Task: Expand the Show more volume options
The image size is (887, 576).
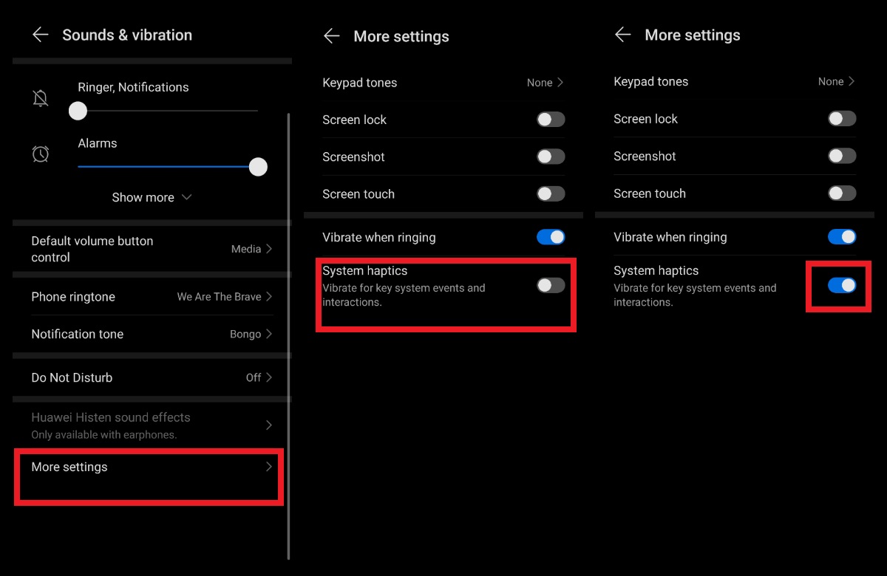Action: [152, 197]
